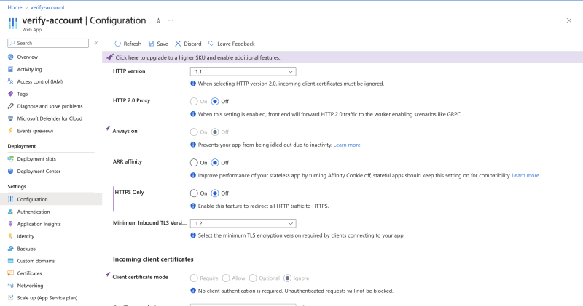
Task: Open Learn more link for ARR affinity
Action: click(525, 175)
